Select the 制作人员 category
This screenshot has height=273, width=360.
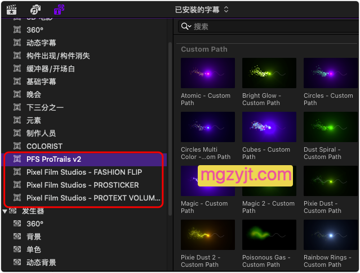(84, 133)
